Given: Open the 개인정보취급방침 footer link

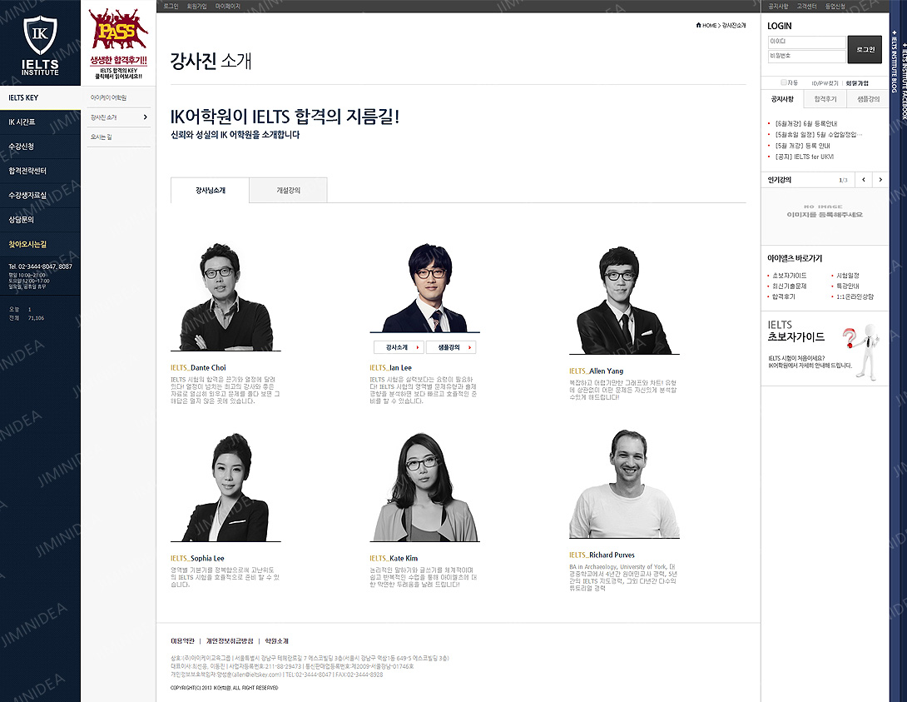Looking at the screenshot, I should pyautogui.click(x=230, y=641).
